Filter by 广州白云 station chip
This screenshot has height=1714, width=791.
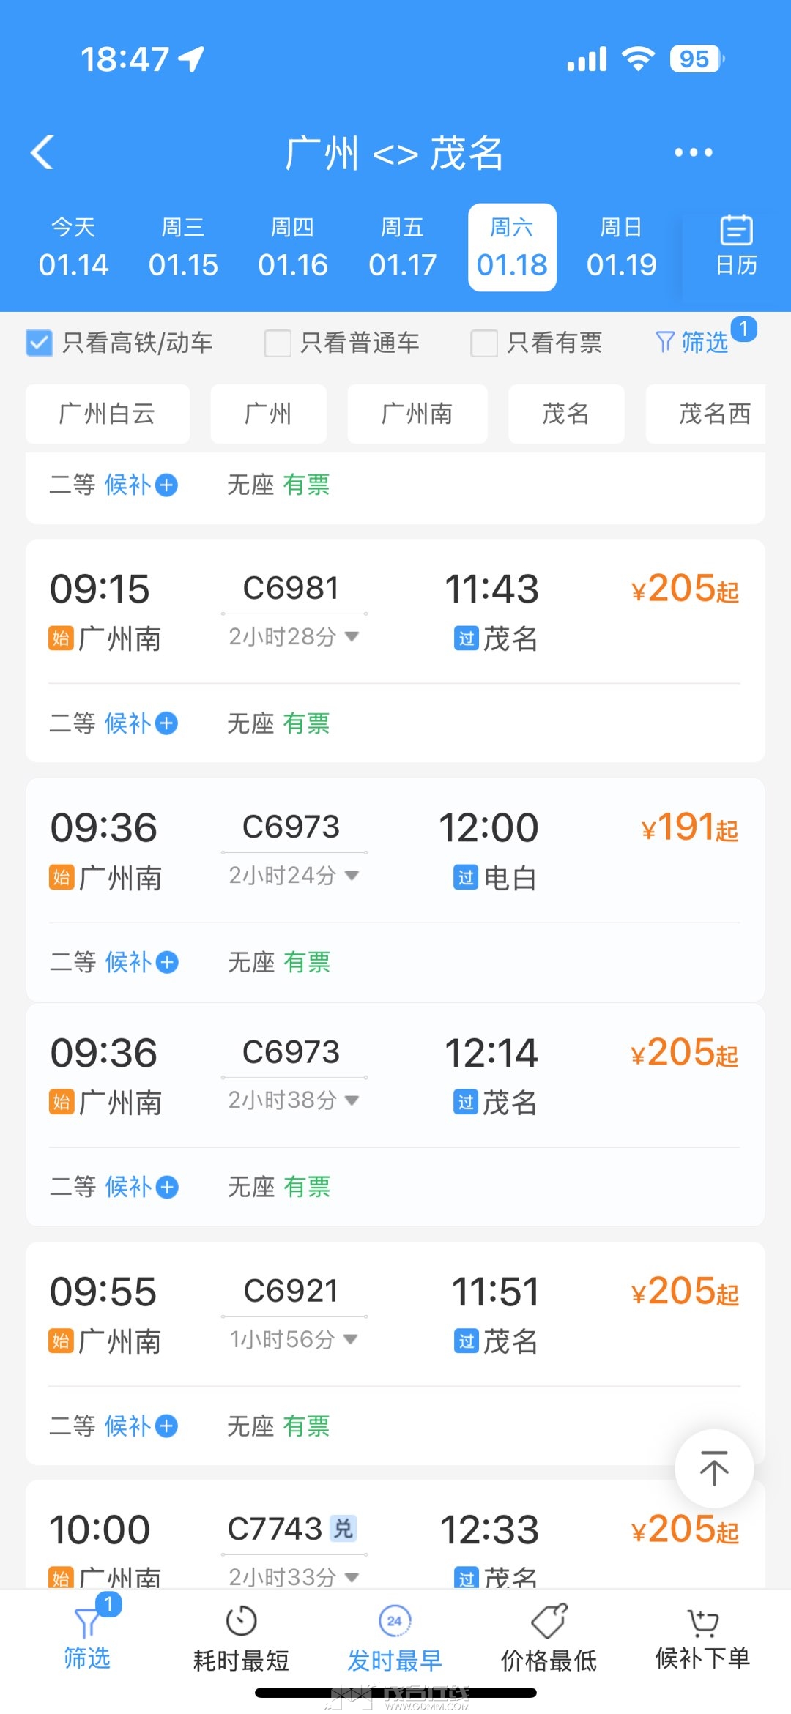tap(108, 414)
